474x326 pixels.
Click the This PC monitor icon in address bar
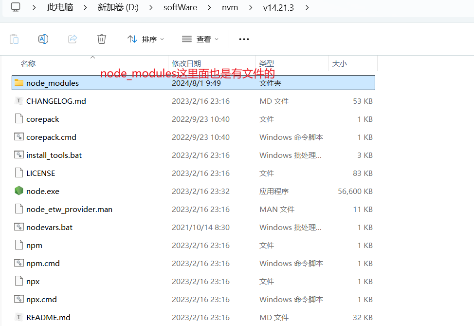16,7
